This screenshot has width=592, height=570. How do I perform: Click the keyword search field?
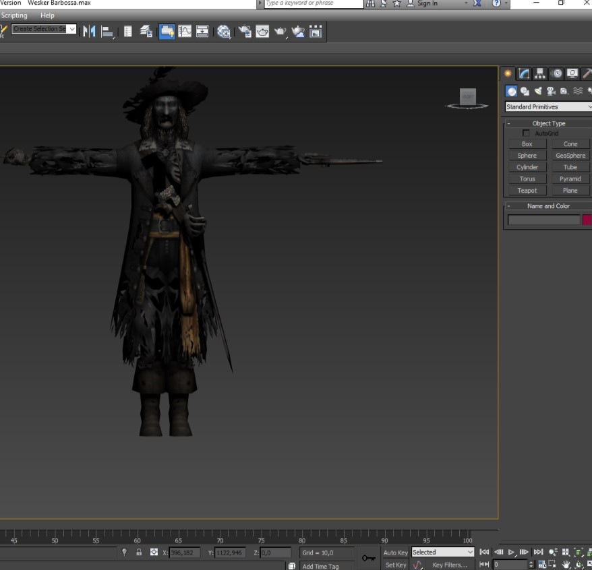click(x=314, y=3)
